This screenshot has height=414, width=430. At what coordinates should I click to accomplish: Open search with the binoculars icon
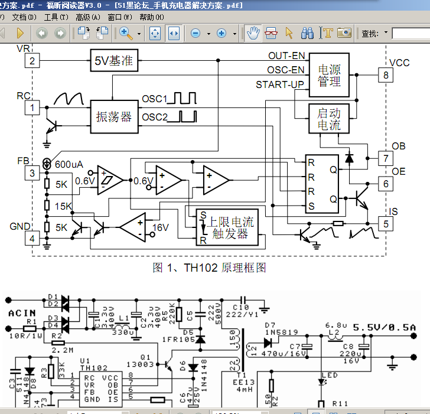point(307,33)
